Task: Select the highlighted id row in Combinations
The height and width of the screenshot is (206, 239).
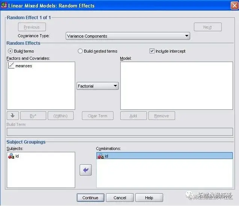Action: coord(165,156)
